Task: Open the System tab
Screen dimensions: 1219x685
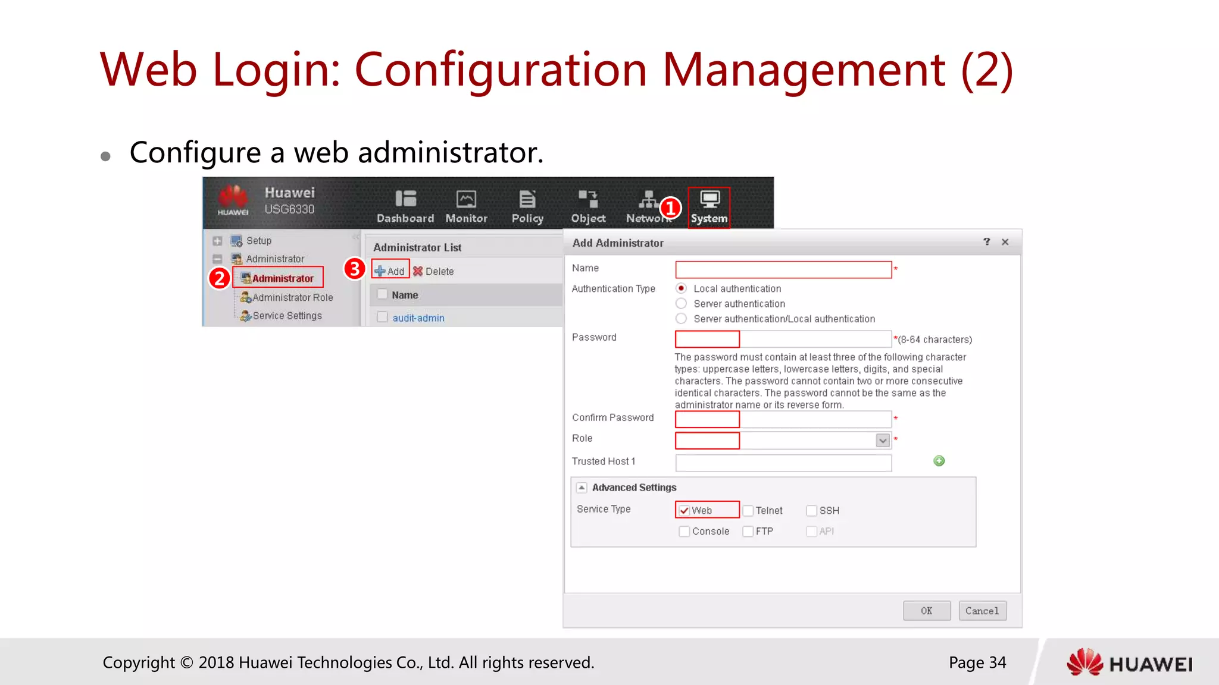Action: [x=709, y=207]
